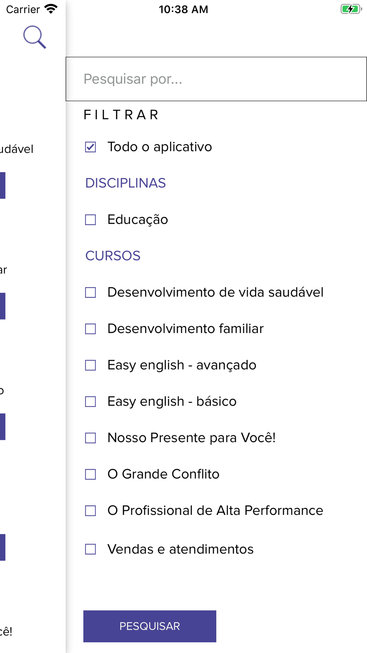This screenshot has width=367, height=653.
Task: Click the Pesquisar por search field
Action: (216, 79)
